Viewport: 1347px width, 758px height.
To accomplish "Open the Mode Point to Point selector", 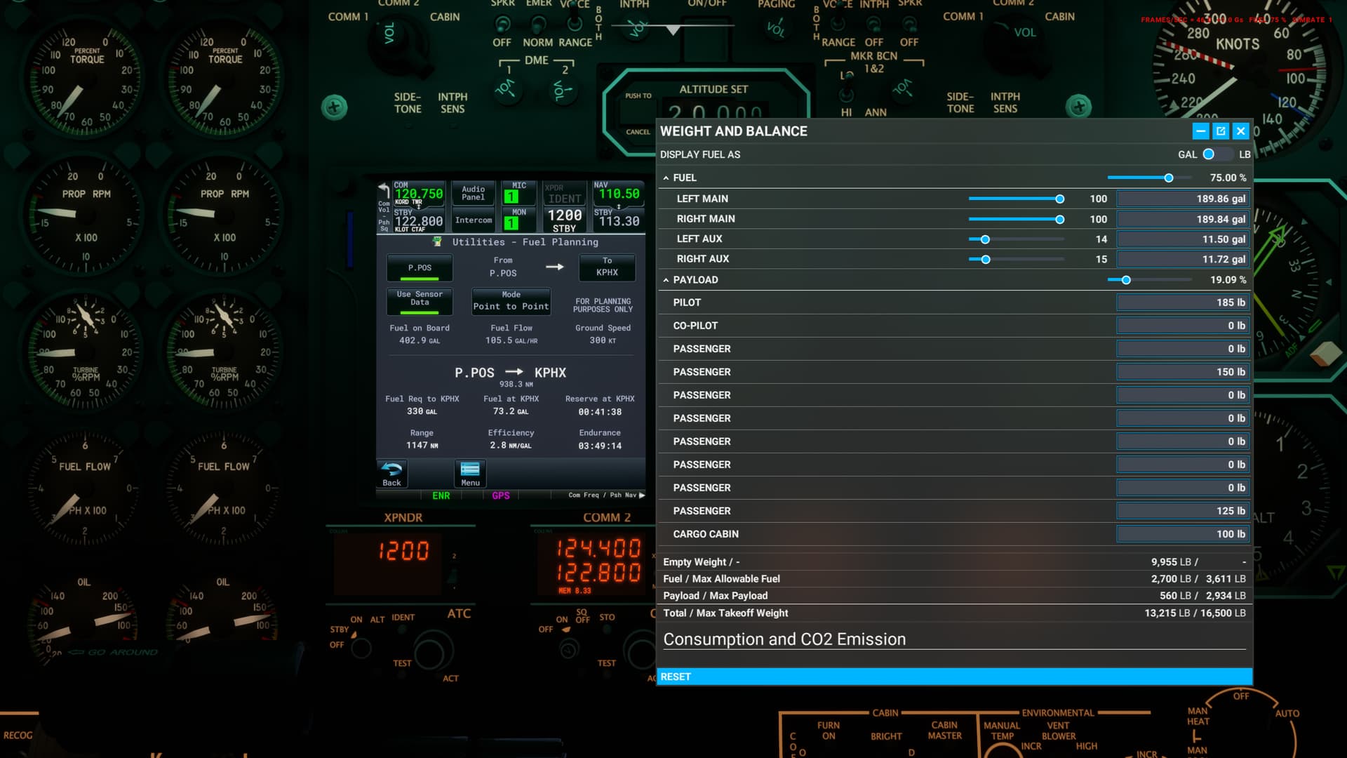I will tap(511, 301).
